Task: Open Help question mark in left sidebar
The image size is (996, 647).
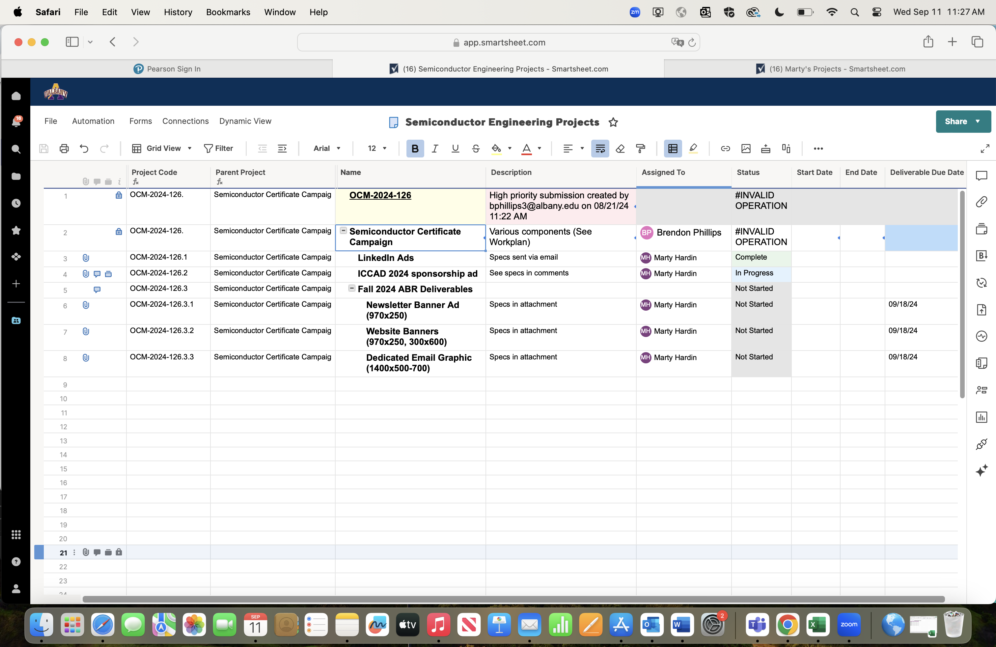Action: pos(16,562)
